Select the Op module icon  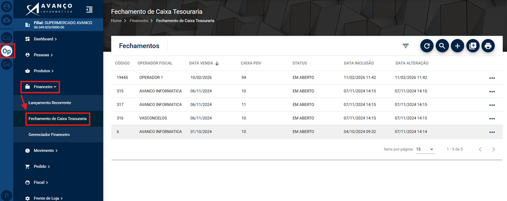[7, 51]
